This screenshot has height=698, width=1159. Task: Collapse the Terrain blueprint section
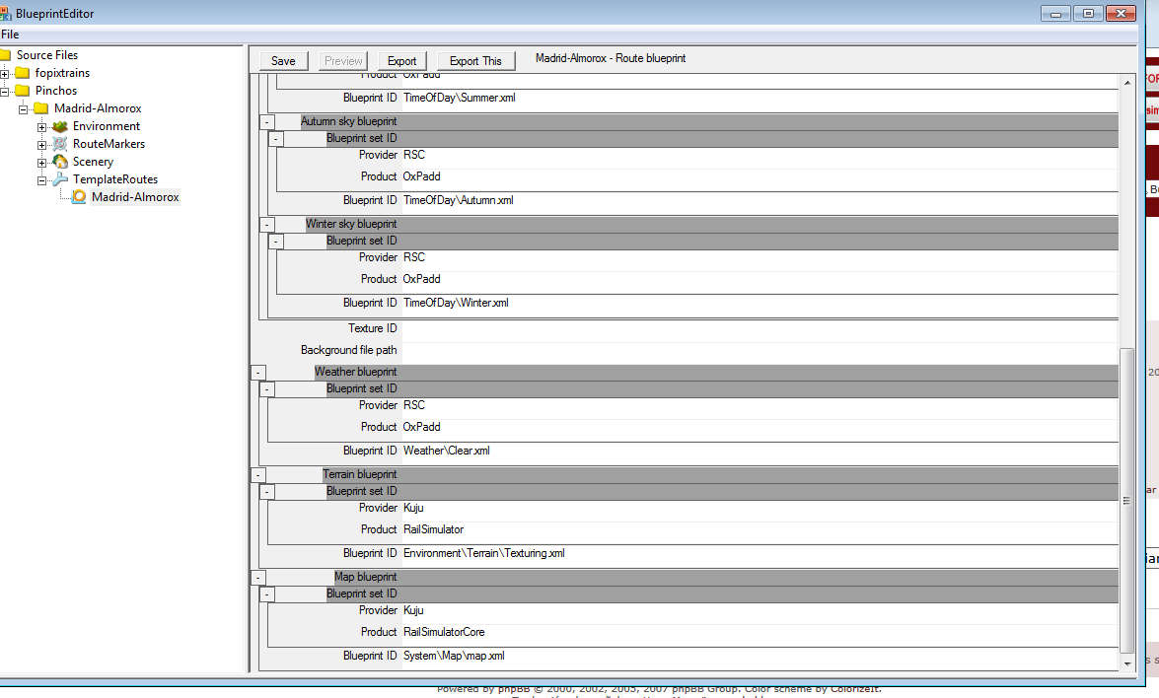258,475
